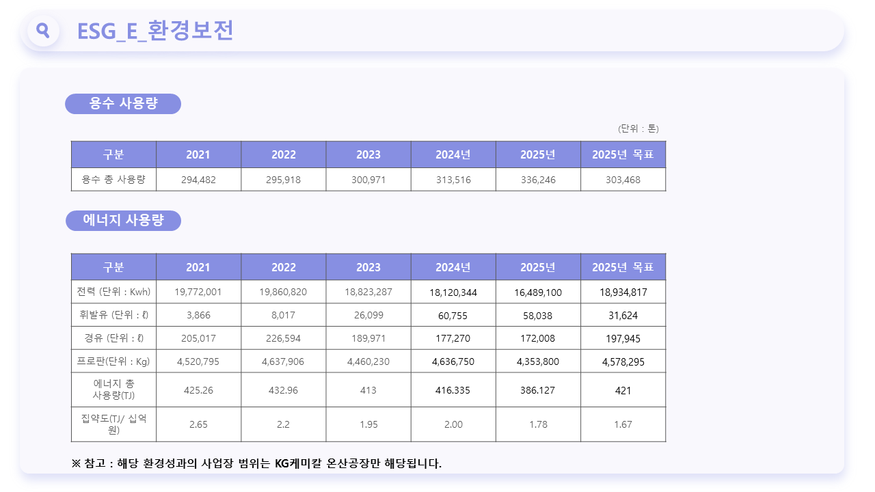Click the 경유 row label
875x492 pixels.
pyautogui.click(x=113, y=338)
